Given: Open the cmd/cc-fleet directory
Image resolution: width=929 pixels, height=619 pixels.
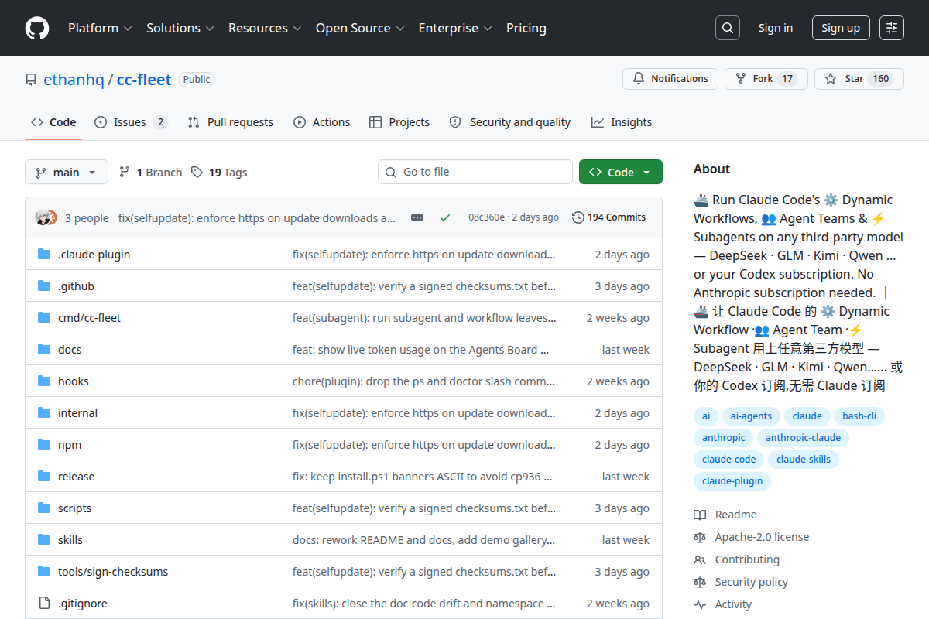Looking at the screenshot, I should [x=89, y=318].
